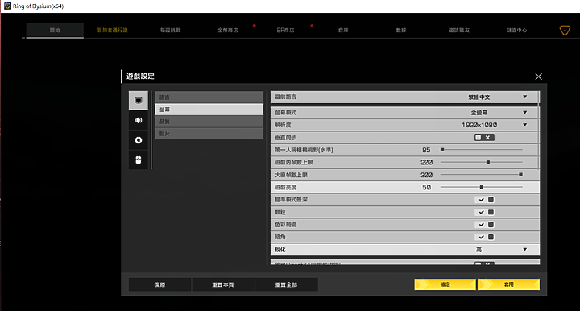Select the 影片 video sub-category

click(209, 134)
